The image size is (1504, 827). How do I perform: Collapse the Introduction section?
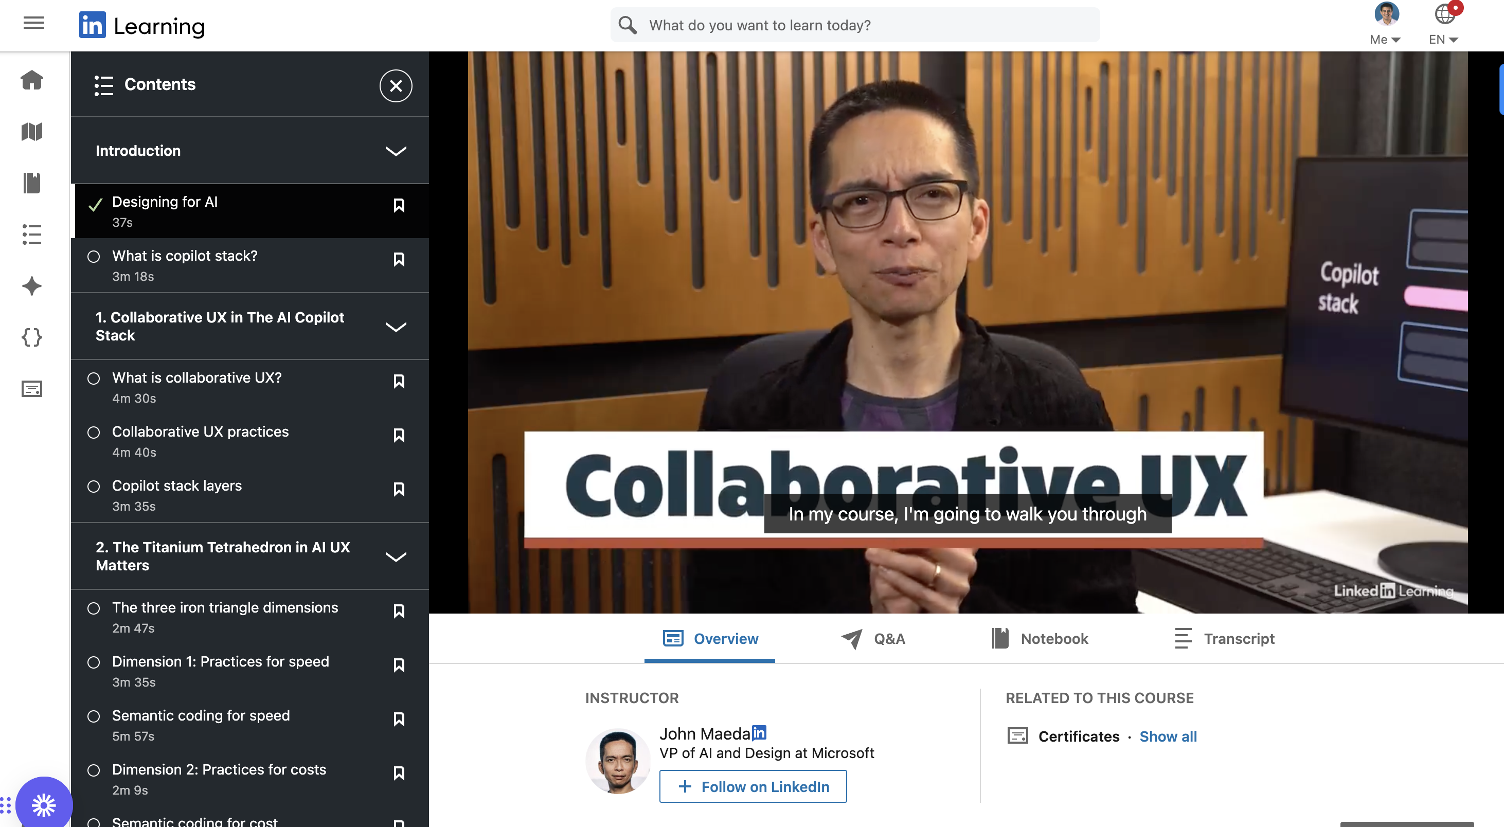tap(396, 151)
